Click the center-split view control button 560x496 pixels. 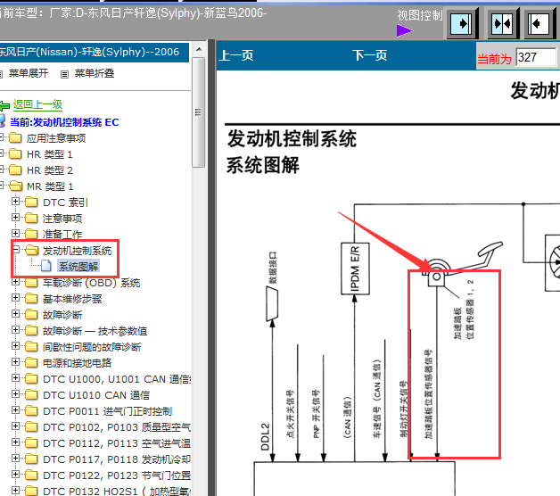[x=502, y=24]
